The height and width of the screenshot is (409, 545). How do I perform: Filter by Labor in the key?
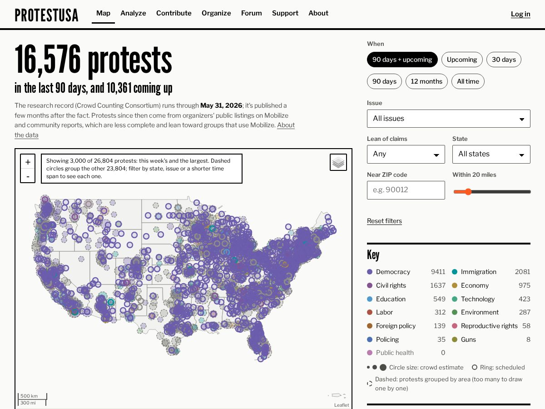coord(406,312)
